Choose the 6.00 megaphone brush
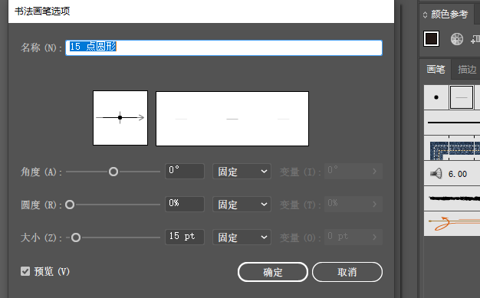This screenshot has width=480, height=298. pyautogui.click(x=452, y=174)
